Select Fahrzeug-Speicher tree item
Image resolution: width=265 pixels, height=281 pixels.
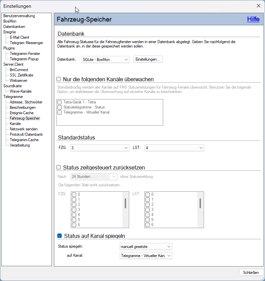point(25,118)
